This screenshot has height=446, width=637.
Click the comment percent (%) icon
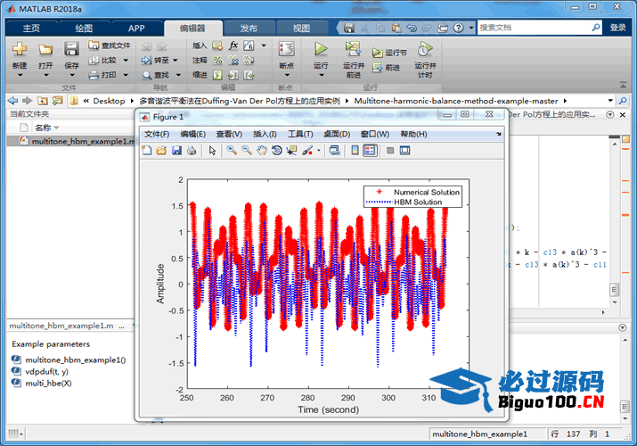(217, 60)
